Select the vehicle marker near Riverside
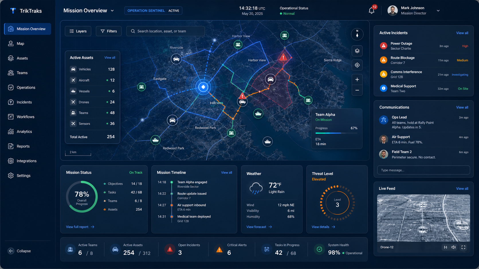The width and height of the screenshot is (479, 269). coord(176,59)
